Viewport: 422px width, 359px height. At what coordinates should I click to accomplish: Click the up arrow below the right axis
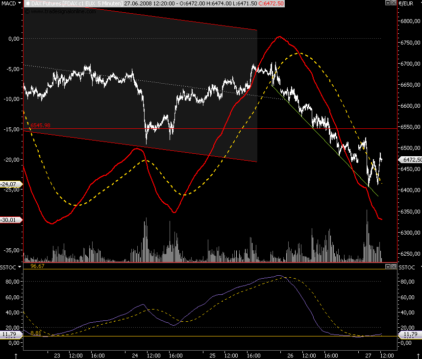[418, 356]
